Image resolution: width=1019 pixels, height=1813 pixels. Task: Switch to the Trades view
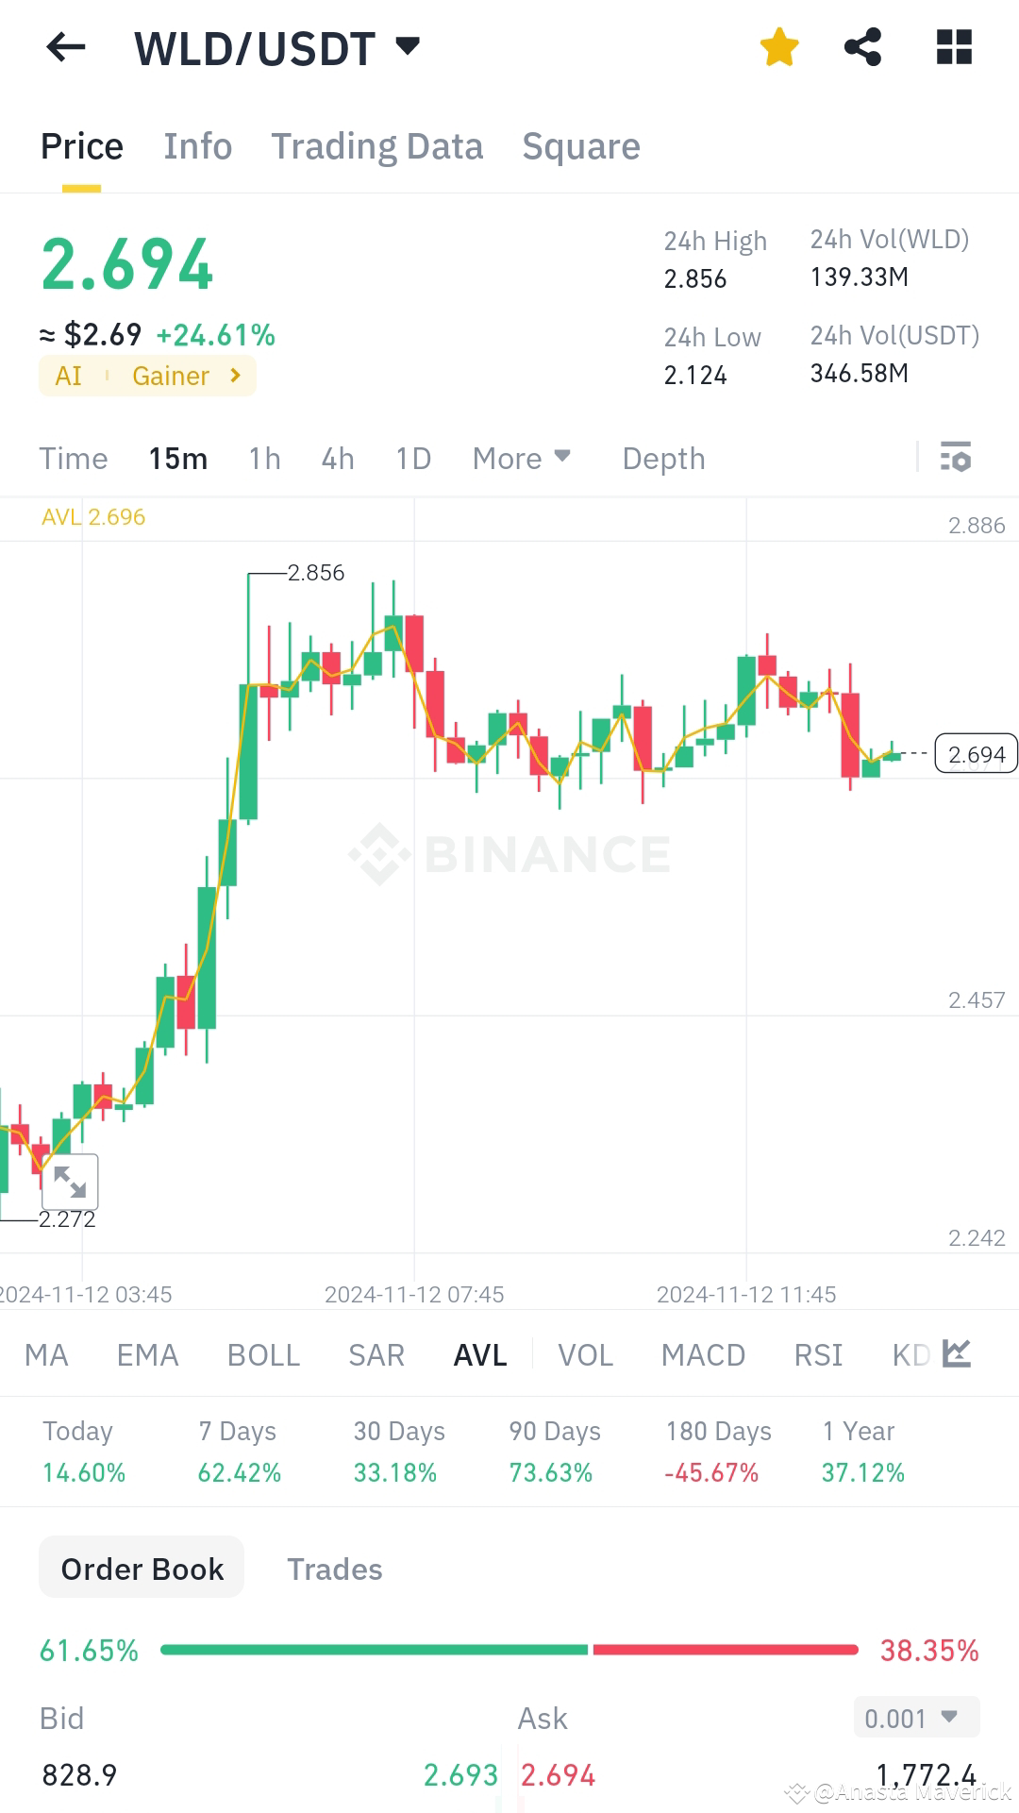pyautogui.click(x=334, y=1569)
